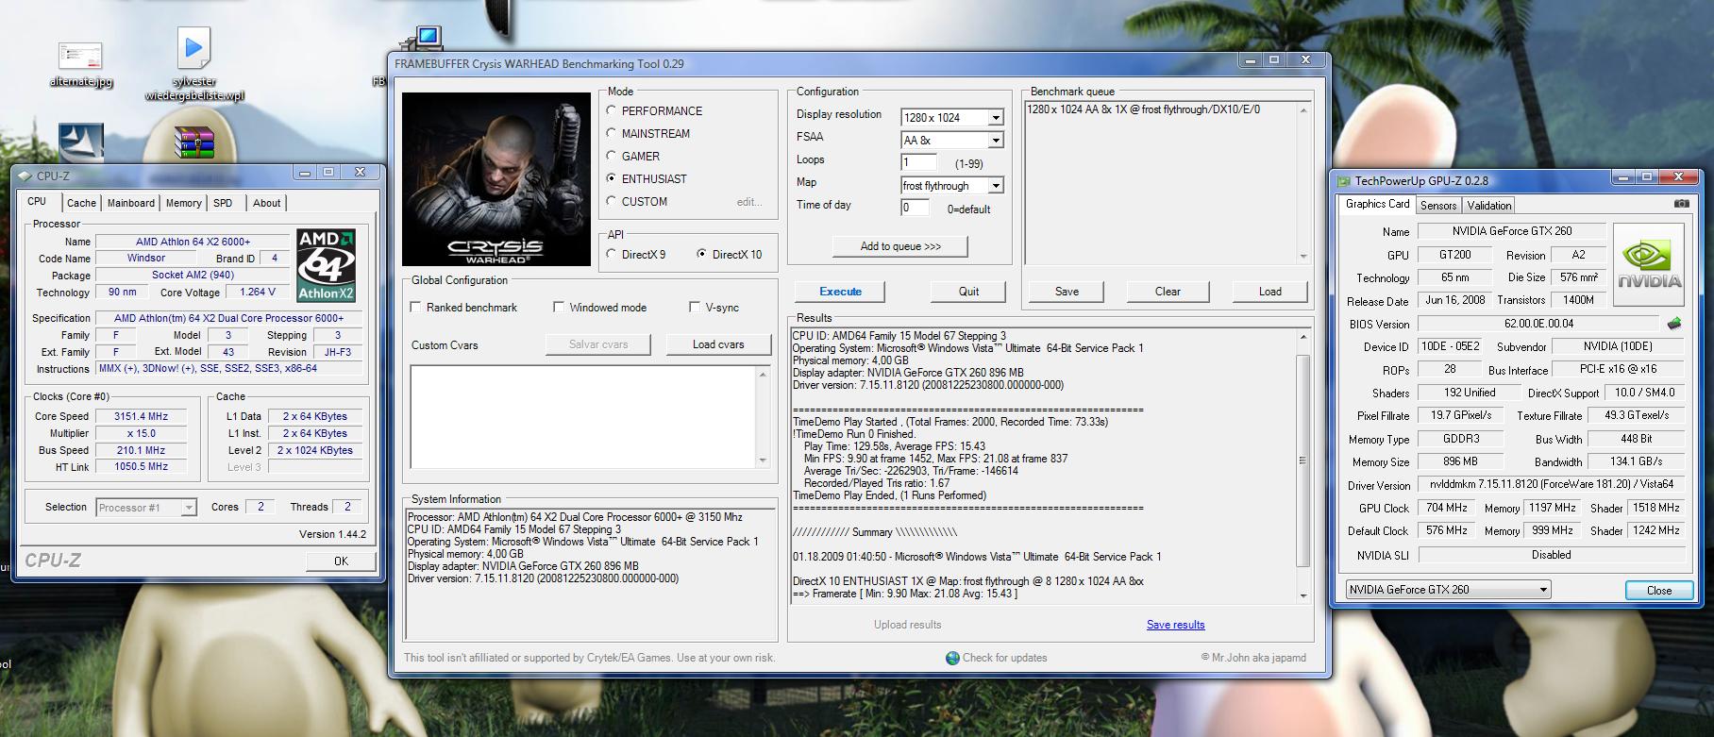Open the alternate.jpg desktop icon
This screenshot has width=1714, height=737.
[80, 62]
